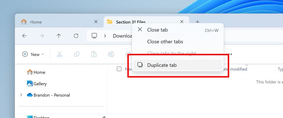Choose Close other tabs menu entry
The image size is (283, 118).
165,42
